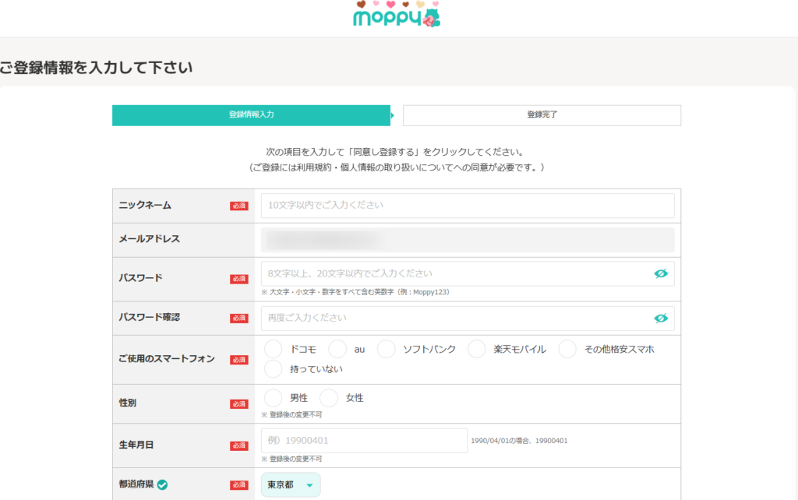Select 女性 gender radio button
Image resolution: width=798 pixels, height=500 pixels.
[x=330, y=398]
